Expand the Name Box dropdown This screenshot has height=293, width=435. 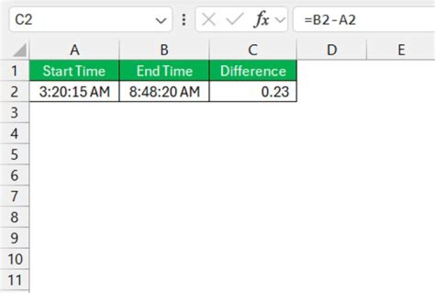[x=160, y=20]
